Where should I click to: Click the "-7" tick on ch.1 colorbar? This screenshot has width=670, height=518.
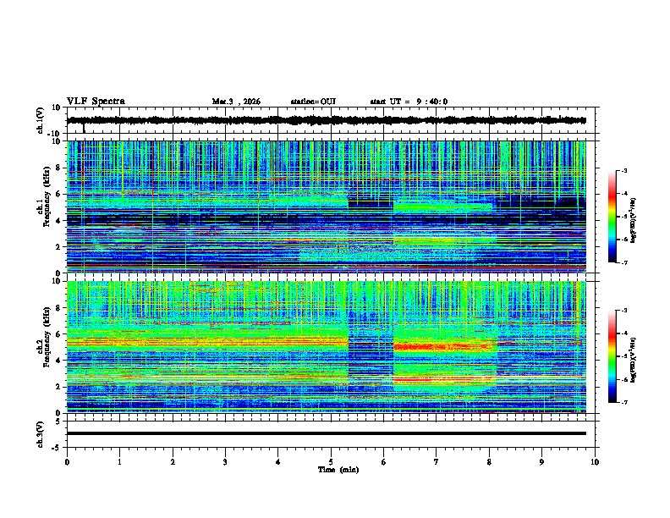pyautogui.click(x=624, y=262)
